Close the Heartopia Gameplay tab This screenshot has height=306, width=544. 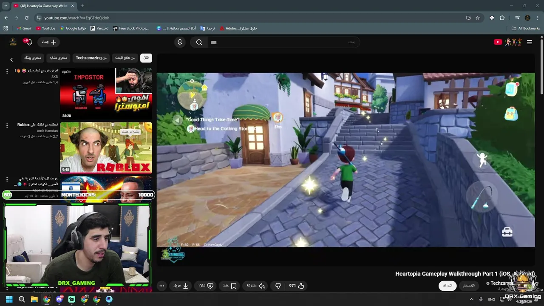(x=73, y=6)
